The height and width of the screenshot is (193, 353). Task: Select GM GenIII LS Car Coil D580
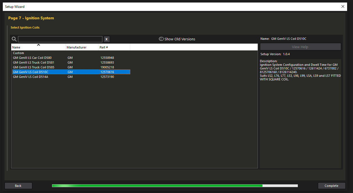(32, 58)
